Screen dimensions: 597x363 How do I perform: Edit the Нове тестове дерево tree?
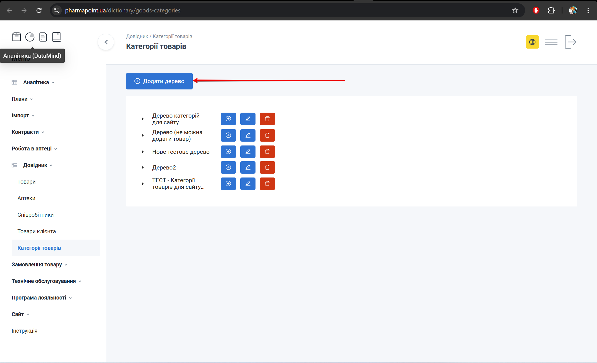248,152
